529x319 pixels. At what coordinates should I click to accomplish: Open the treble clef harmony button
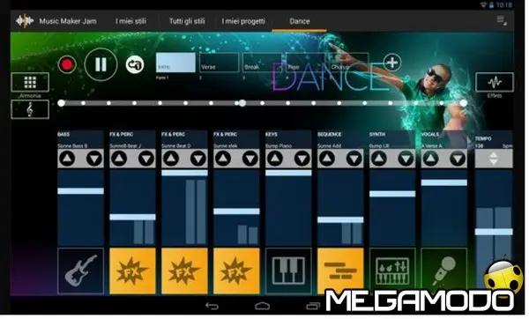pyautogui.click(x=30, y=109)
